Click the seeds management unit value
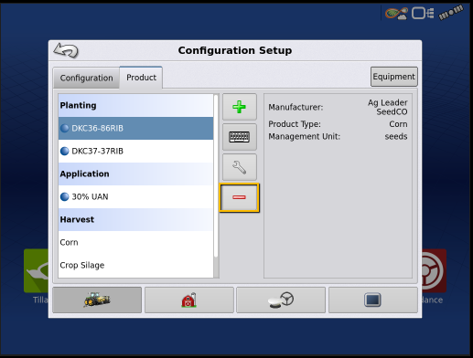Image resolution: width=473 pixels, height=358 pixels. coord(396,136)
